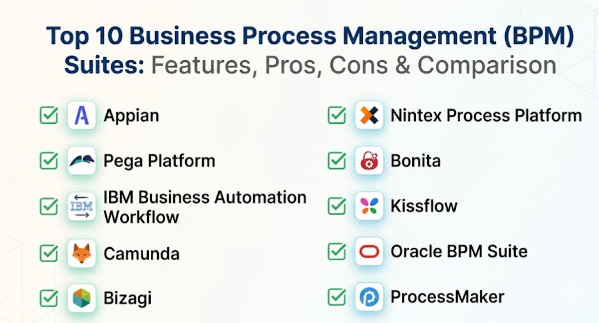Click the Bizagi hexagon logo icon
599x323 pixels.
click(x=81, y=298)
